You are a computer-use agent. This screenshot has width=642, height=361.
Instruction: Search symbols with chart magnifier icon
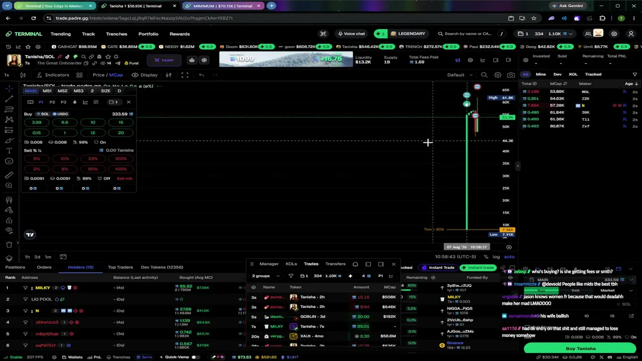pos(484,75)
